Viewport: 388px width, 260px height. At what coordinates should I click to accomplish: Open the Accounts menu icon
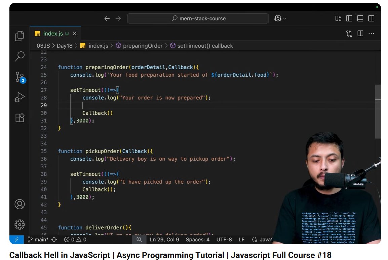tap(20, 204)
